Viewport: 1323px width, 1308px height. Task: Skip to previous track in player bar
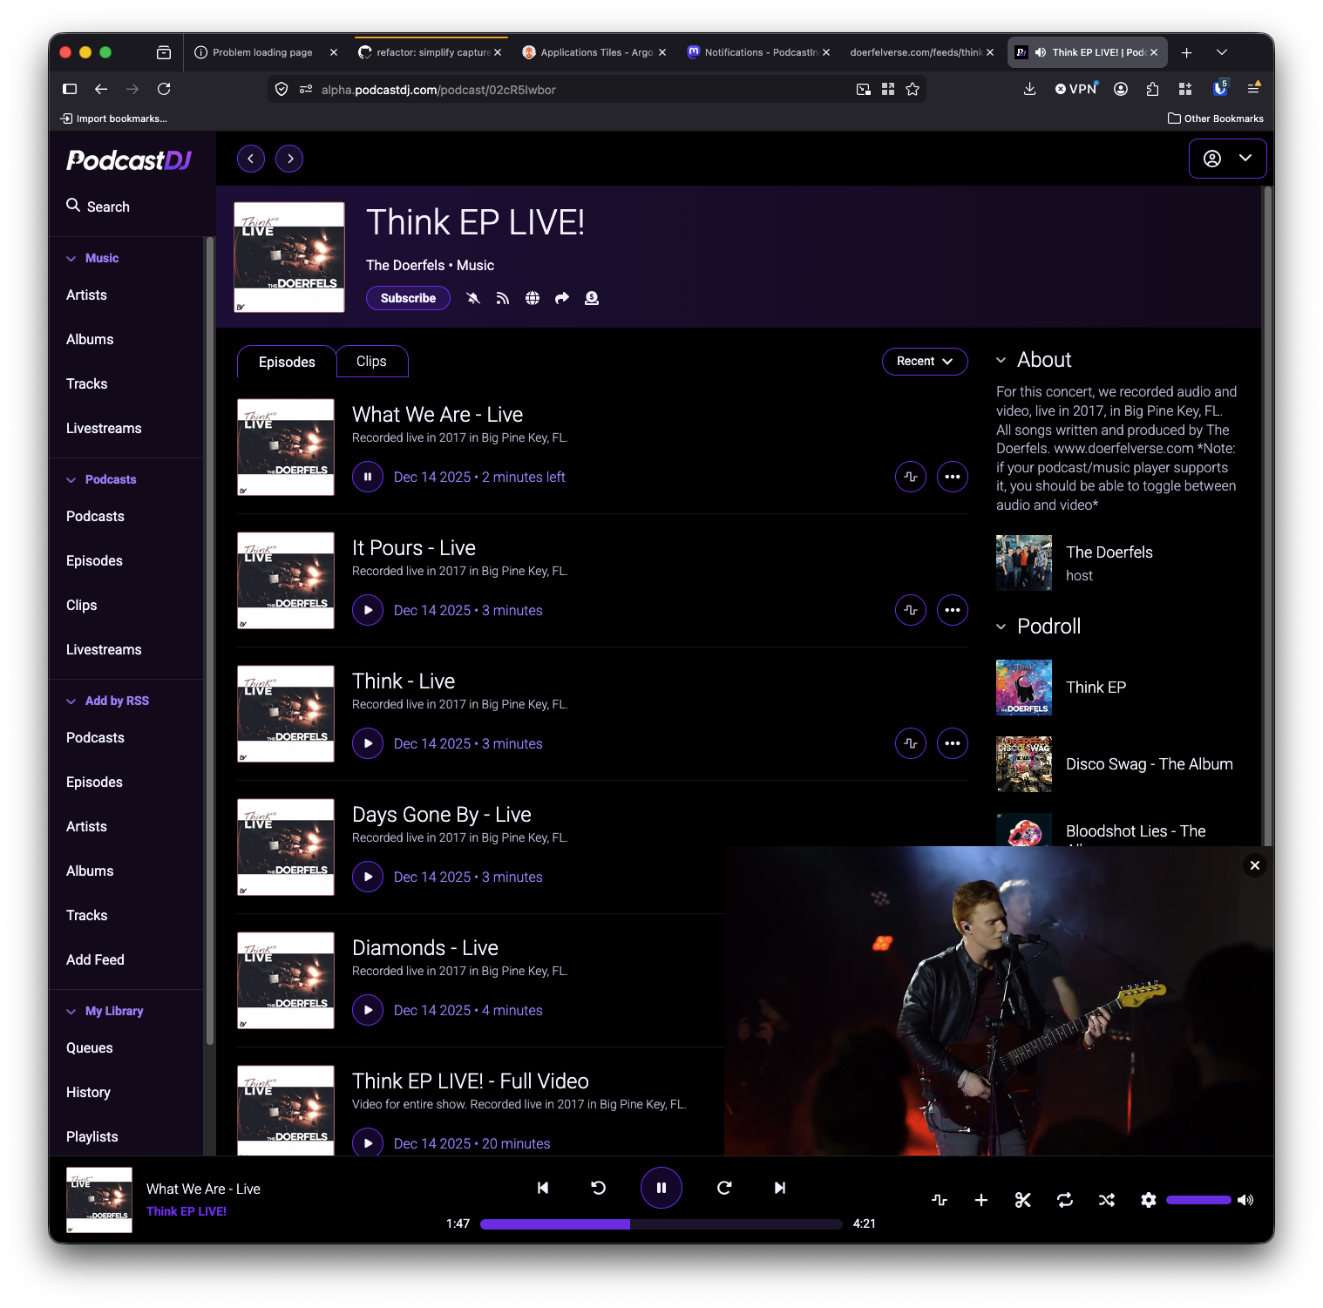[543, 1188]
